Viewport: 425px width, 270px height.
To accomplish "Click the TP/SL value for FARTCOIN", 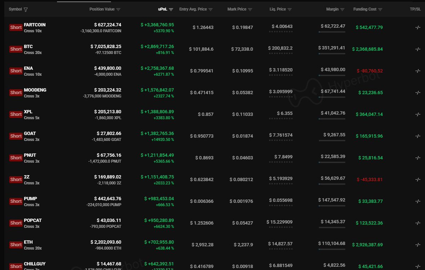I will (418, 27).
